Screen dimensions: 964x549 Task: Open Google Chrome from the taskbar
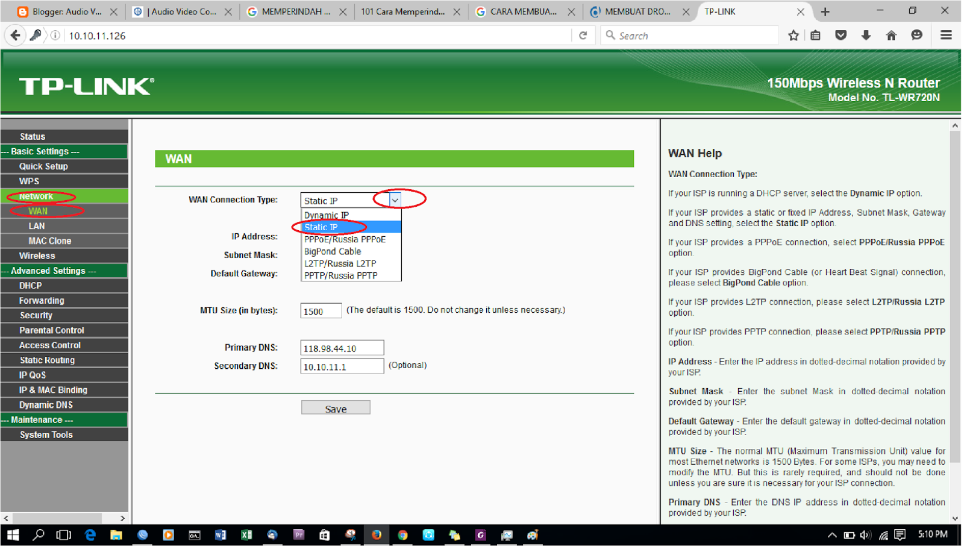(402, 535)
